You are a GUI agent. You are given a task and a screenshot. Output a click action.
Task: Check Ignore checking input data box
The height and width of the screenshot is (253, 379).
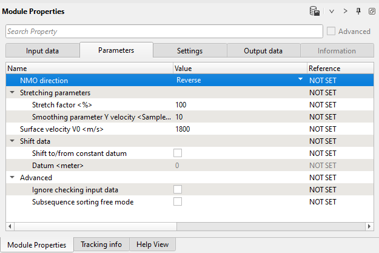[x=178, y=190]
